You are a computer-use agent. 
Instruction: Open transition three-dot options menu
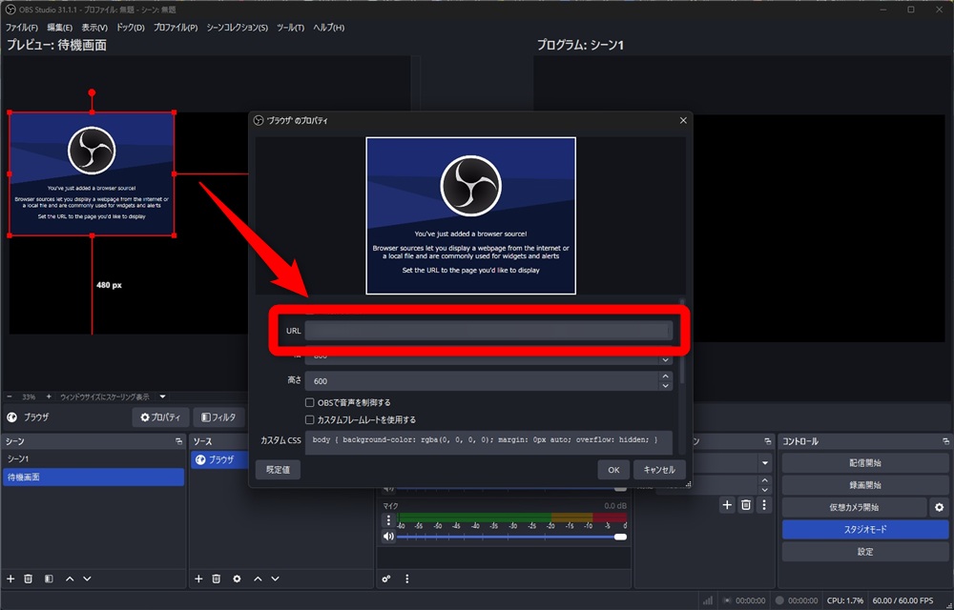[764, 505]
